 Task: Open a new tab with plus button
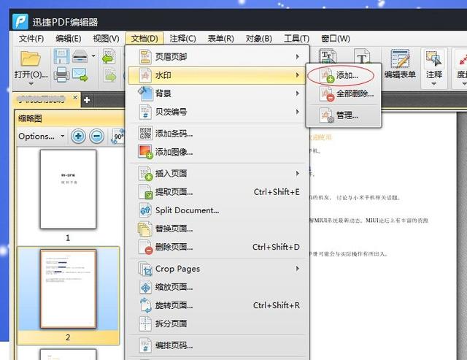87,100
